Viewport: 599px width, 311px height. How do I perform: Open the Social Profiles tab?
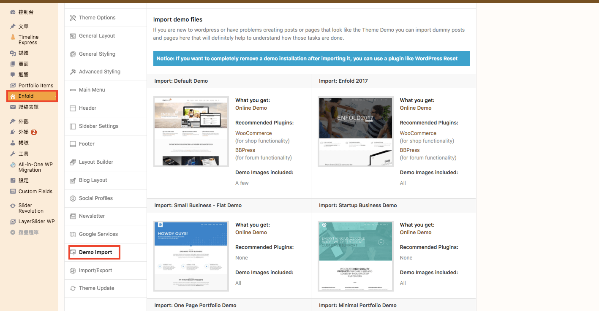click(x=106, y=198)
